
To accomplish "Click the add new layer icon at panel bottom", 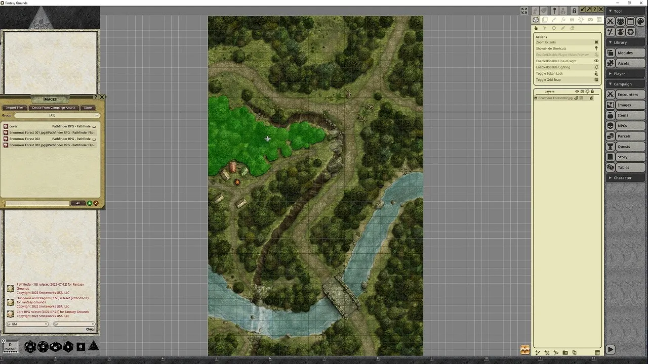I will click(538, 352).
